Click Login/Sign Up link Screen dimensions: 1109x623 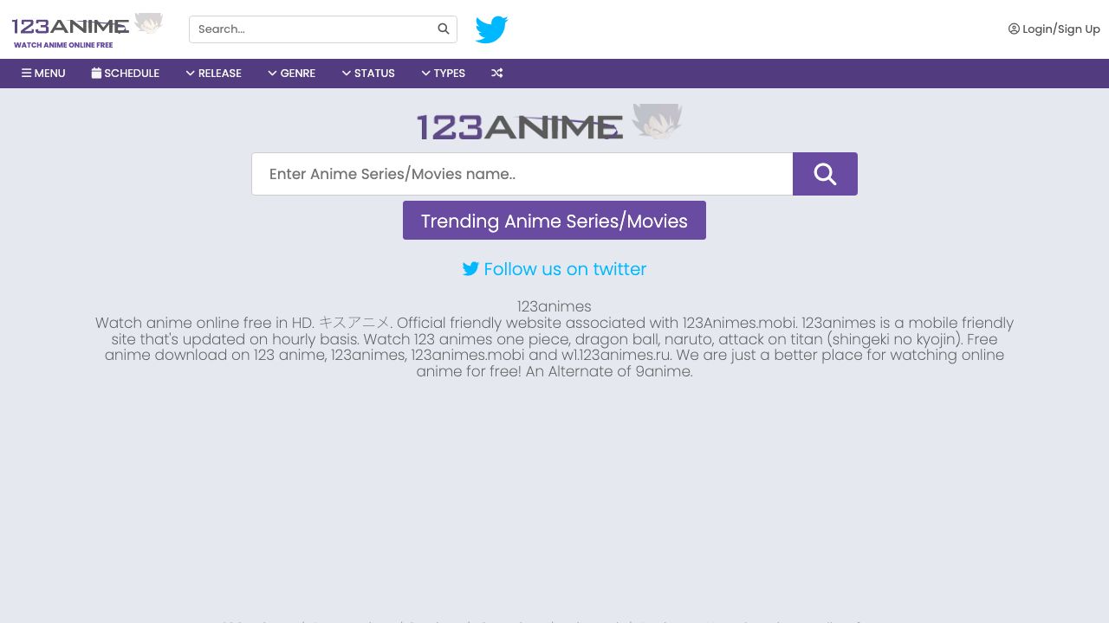pos(1054,29)
